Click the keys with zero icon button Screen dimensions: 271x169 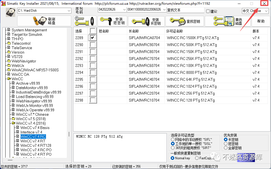85,21
